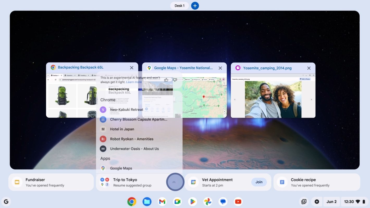Click the Google launcher button

pos(6,201)
